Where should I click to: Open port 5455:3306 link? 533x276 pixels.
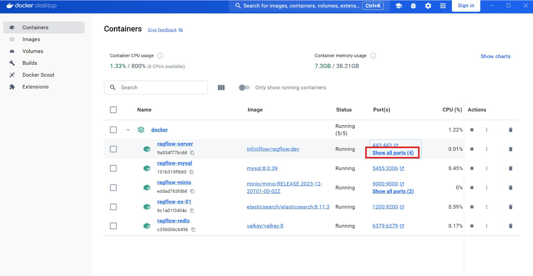pyautogui.click(x=388, y=168)
